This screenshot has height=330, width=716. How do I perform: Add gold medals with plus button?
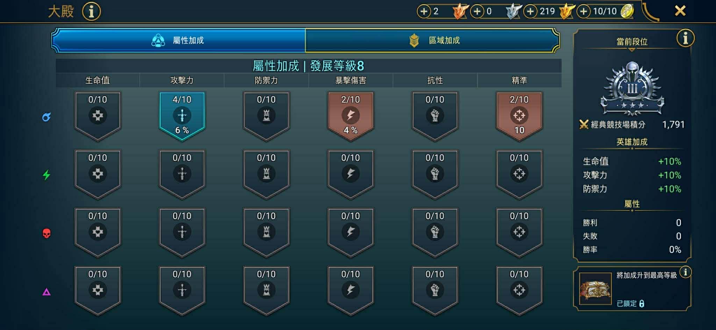530,12
